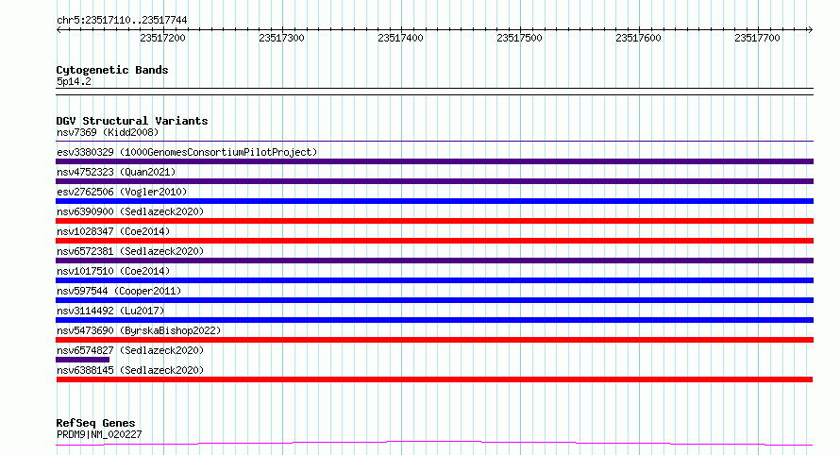Screen dimensions: 840x455
Task: Click the red bar under nsv6390900
Action: coord(434,221)
